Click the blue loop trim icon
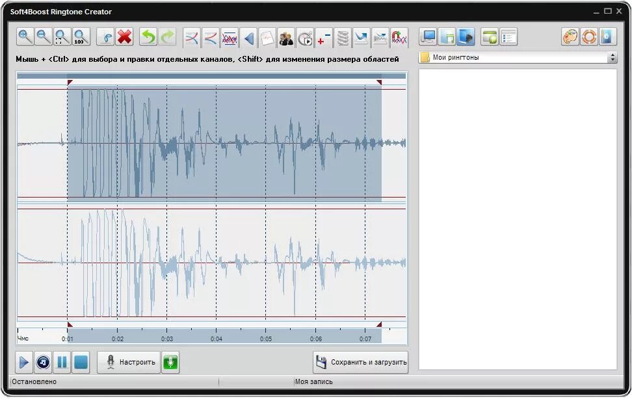Viewport: 632px width, 399px height. 106,36
